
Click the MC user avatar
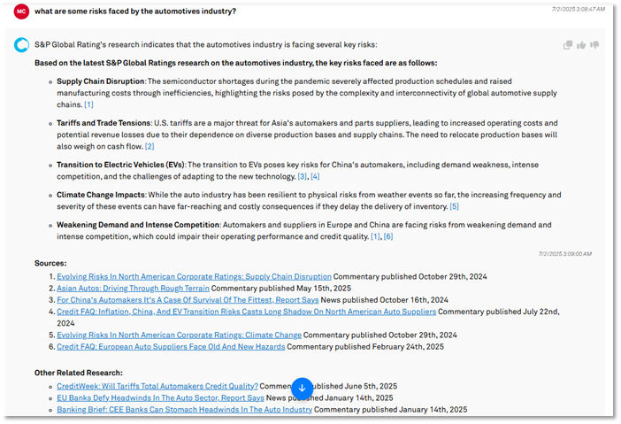(x=21, y=12)
